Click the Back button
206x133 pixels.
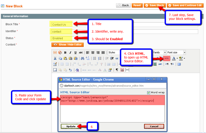pos(123,5)
